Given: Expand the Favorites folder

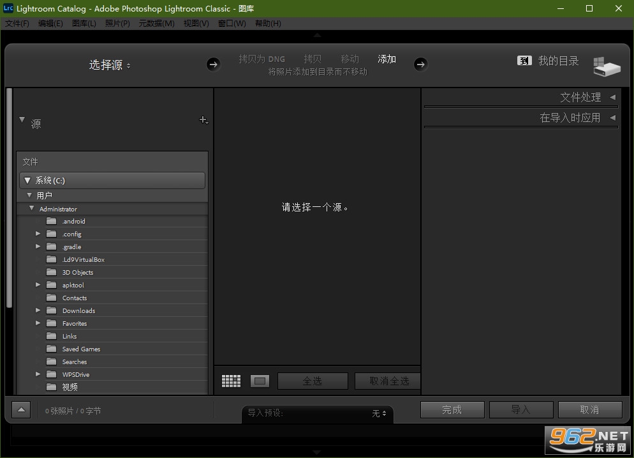Looking at the screenshot, I should [38, 323].
